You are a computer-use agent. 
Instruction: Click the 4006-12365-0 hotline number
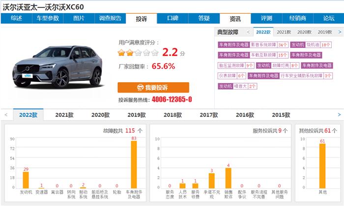172,100
